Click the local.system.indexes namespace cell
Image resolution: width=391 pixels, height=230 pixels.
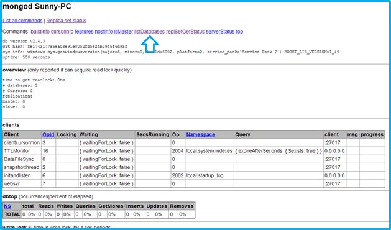(209, 151)
